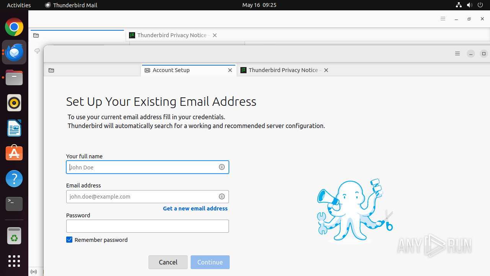Click info icon in email address field
This screenshot has width=490, height=276.
click(x=222, y=197)
